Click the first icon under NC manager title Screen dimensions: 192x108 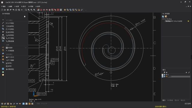(163, 16)
